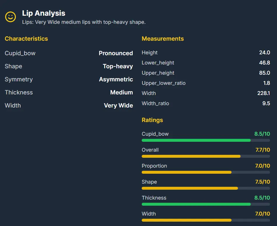Viewport: 277px width, 226px height.
Task: Select the Lip Analysis title
Action: (44, 13)
